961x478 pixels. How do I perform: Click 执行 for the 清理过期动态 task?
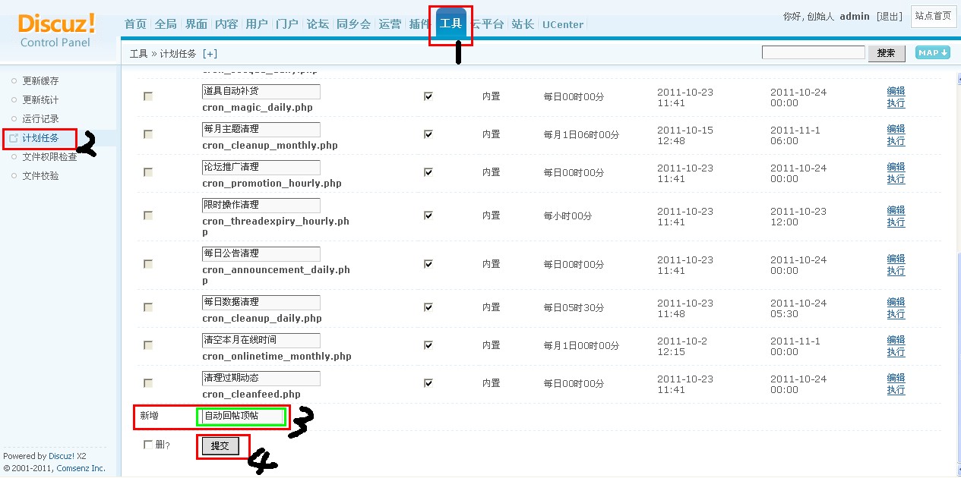[896, 390]
